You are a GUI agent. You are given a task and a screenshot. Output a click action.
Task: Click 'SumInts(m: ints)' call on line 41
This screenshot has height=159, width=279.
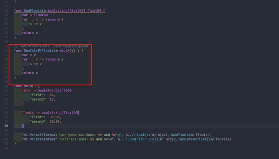152,135
